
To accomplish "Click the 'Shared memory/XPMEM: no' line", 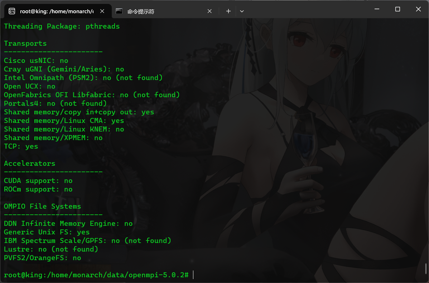I will coord(53,138).
